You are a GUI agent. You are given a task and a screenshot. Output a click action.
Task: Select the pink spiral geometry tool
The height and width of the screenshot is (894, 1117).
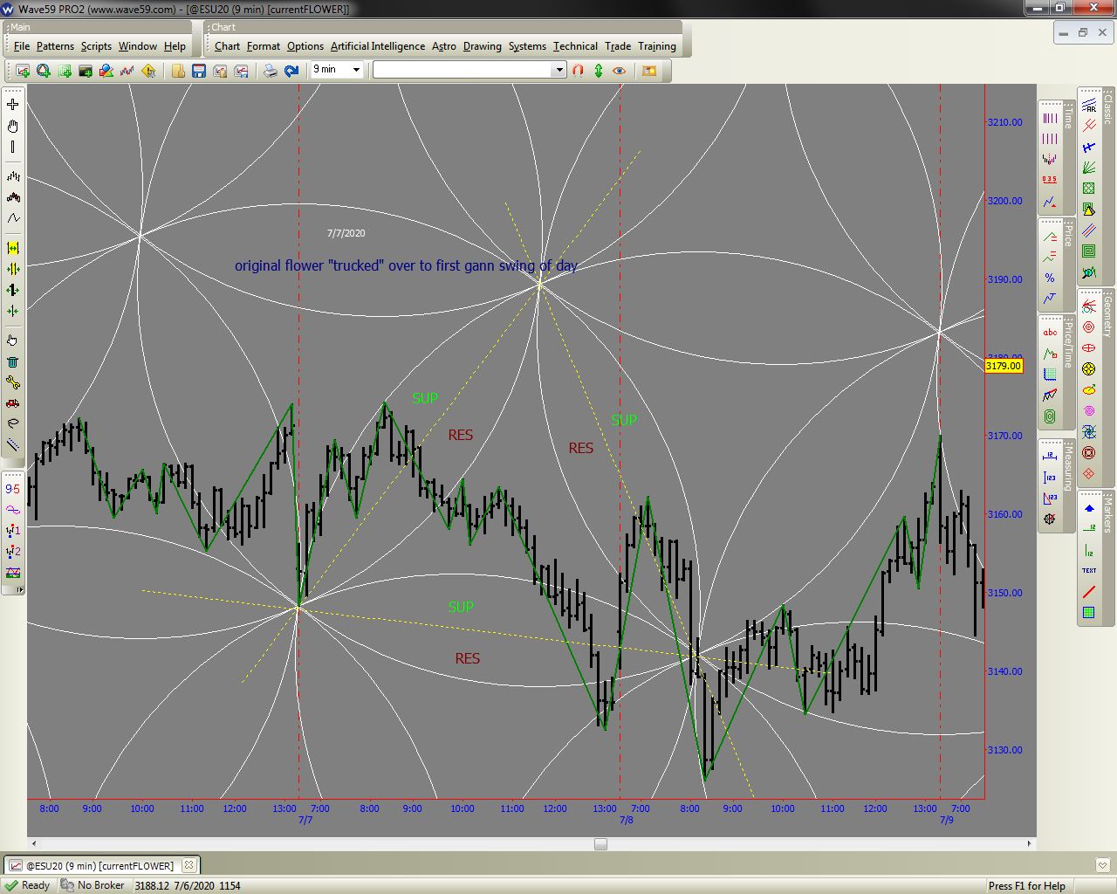tap(1089, 411)
